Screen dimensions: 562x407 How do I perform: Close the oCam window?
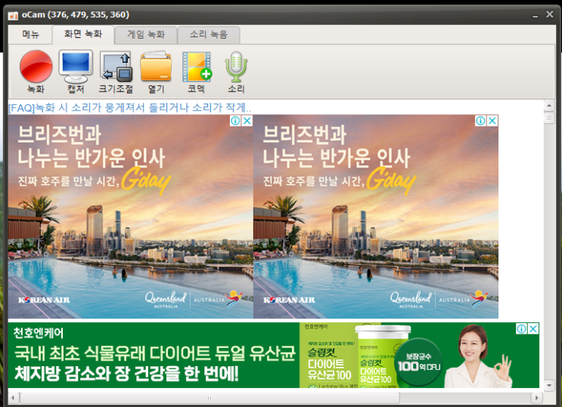pos(550,14)
